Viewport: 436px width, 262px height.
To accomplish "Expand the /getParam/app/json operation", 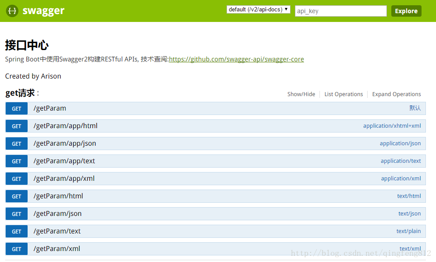I will click(x=64, y=144).
